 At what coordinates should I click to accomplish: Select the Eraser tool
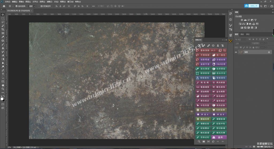(3, 55)
